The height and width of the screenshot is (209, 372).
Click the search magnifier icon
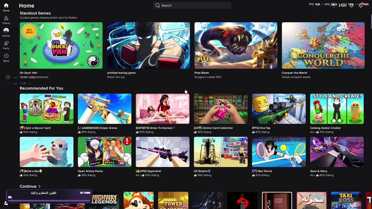point(158,6)
